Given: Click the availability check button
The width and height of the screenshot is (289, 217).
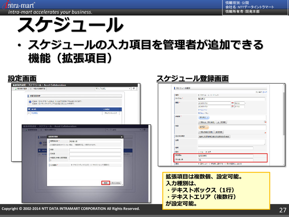Looking at the screenshot, I should tap(214, 137).
